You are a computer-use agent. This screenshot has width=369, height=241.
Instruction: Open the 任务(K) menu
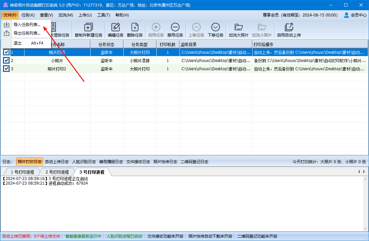coord(28,15)
